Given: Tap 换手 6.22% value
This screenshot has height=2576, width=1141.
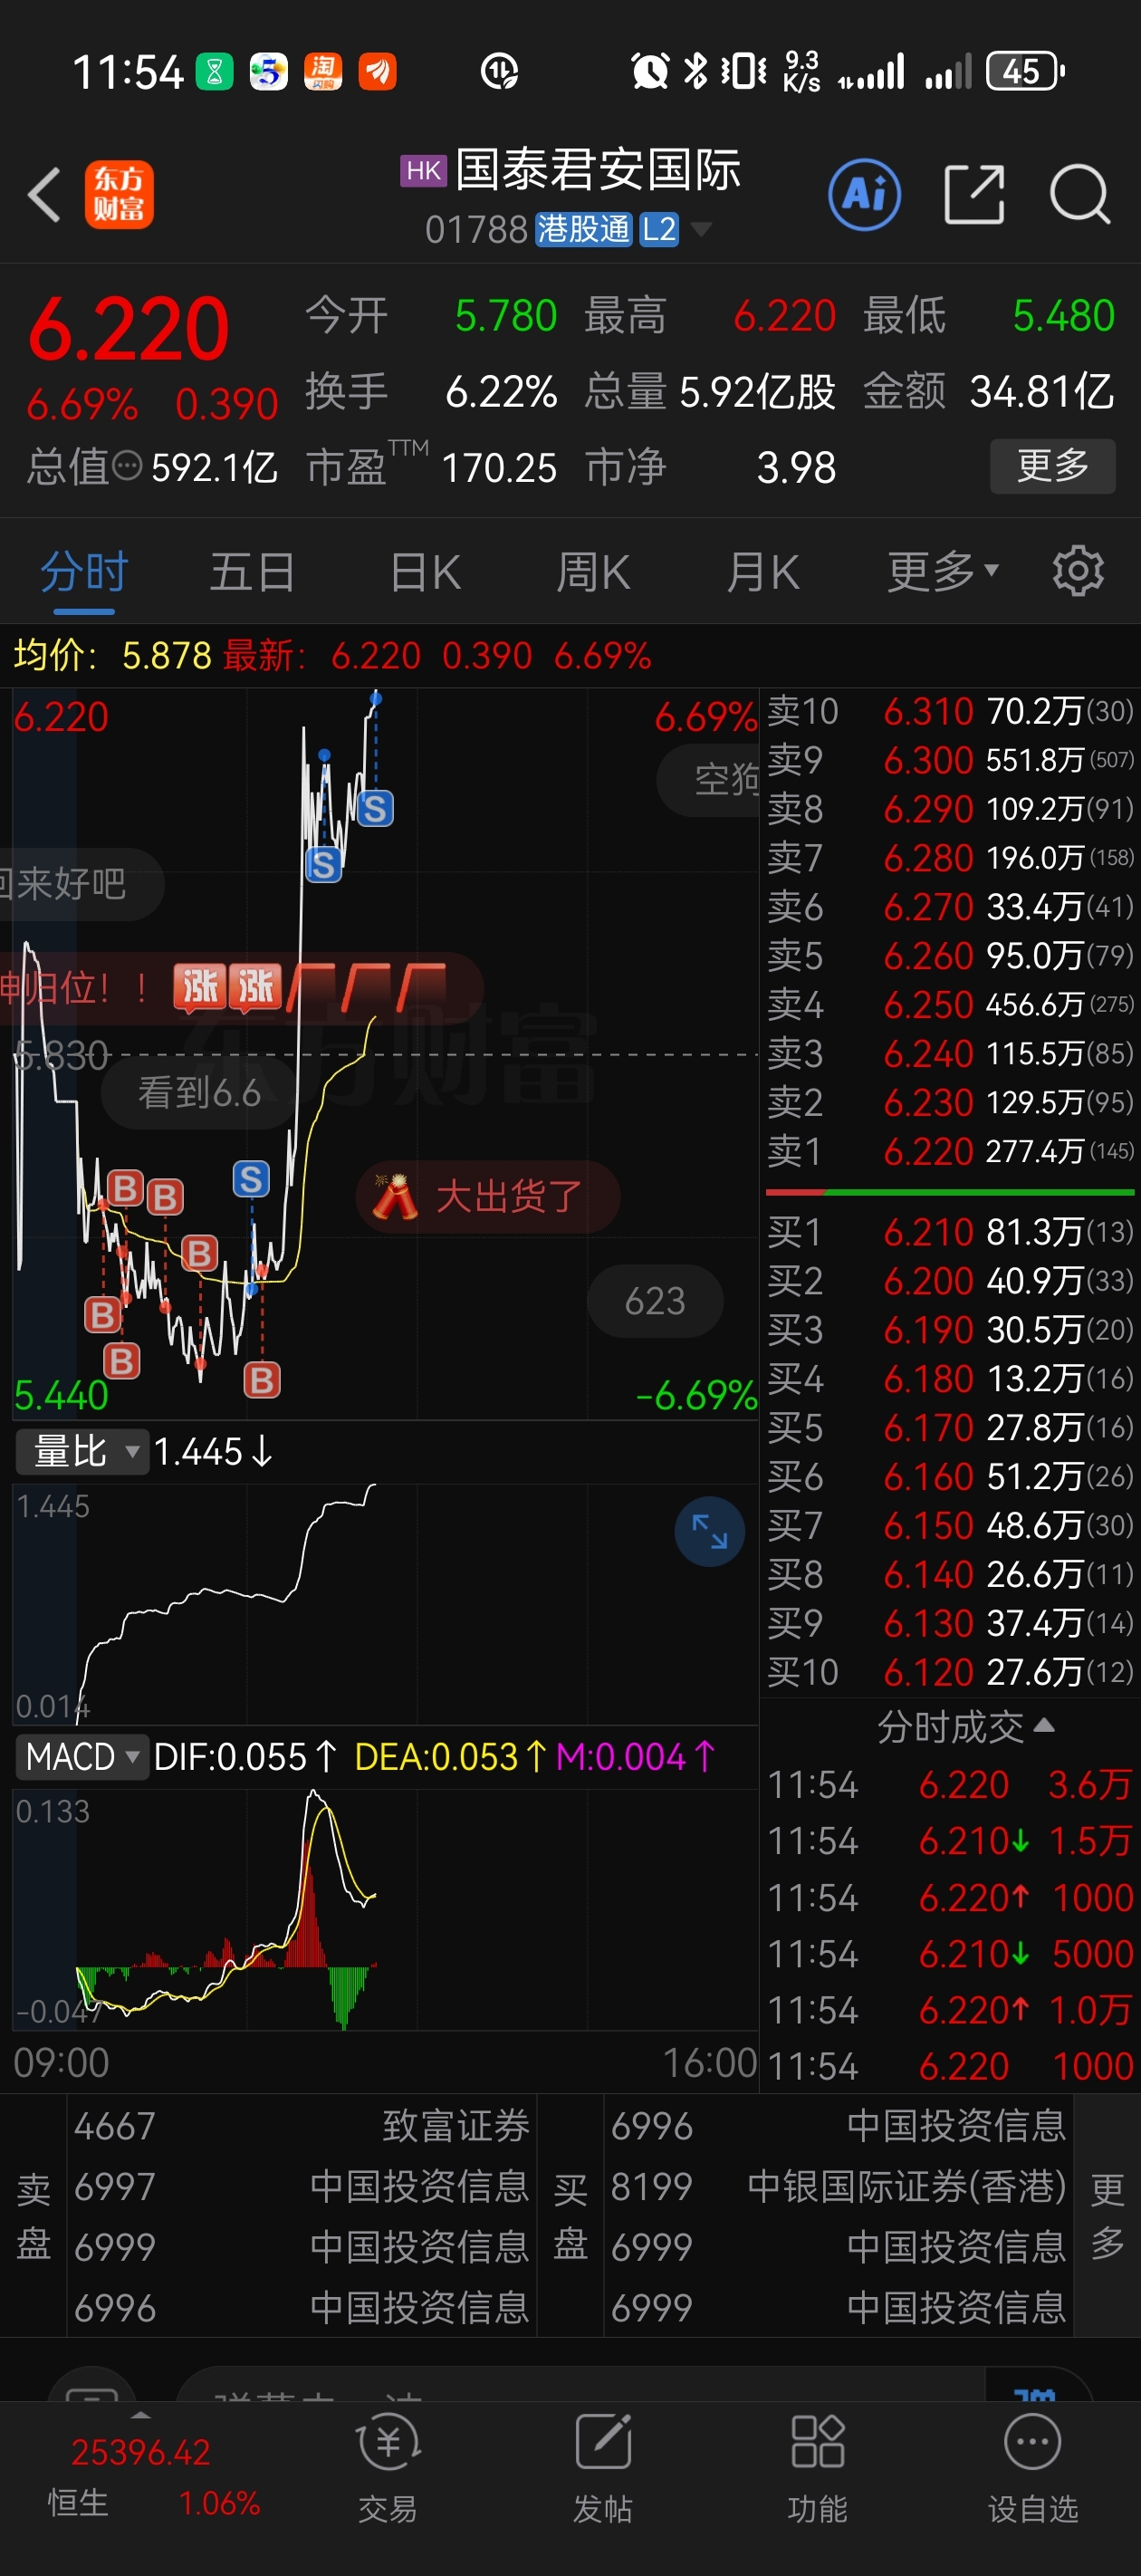Looking at the screenshot, I should click(500, 392).
